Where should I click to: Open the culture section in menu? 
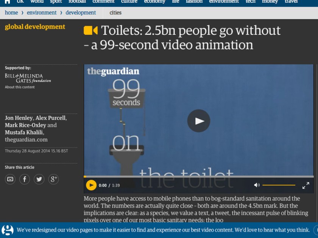click(129, 2)
